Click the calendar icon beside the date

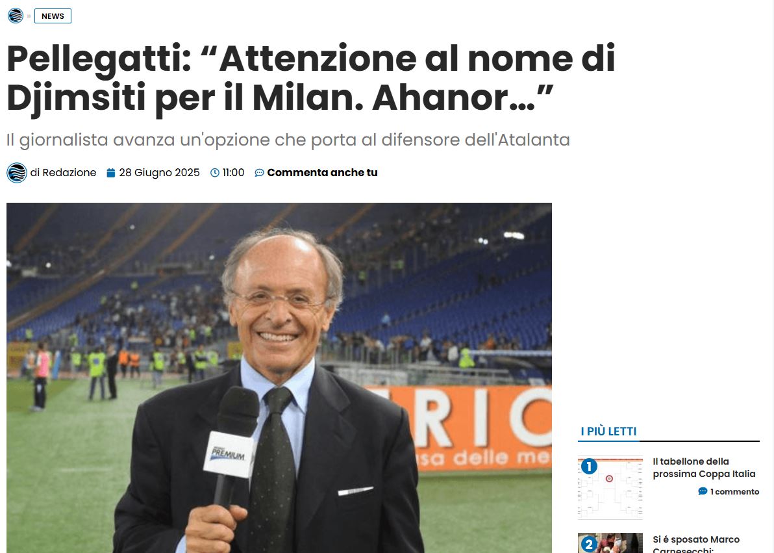click(111, 173)
